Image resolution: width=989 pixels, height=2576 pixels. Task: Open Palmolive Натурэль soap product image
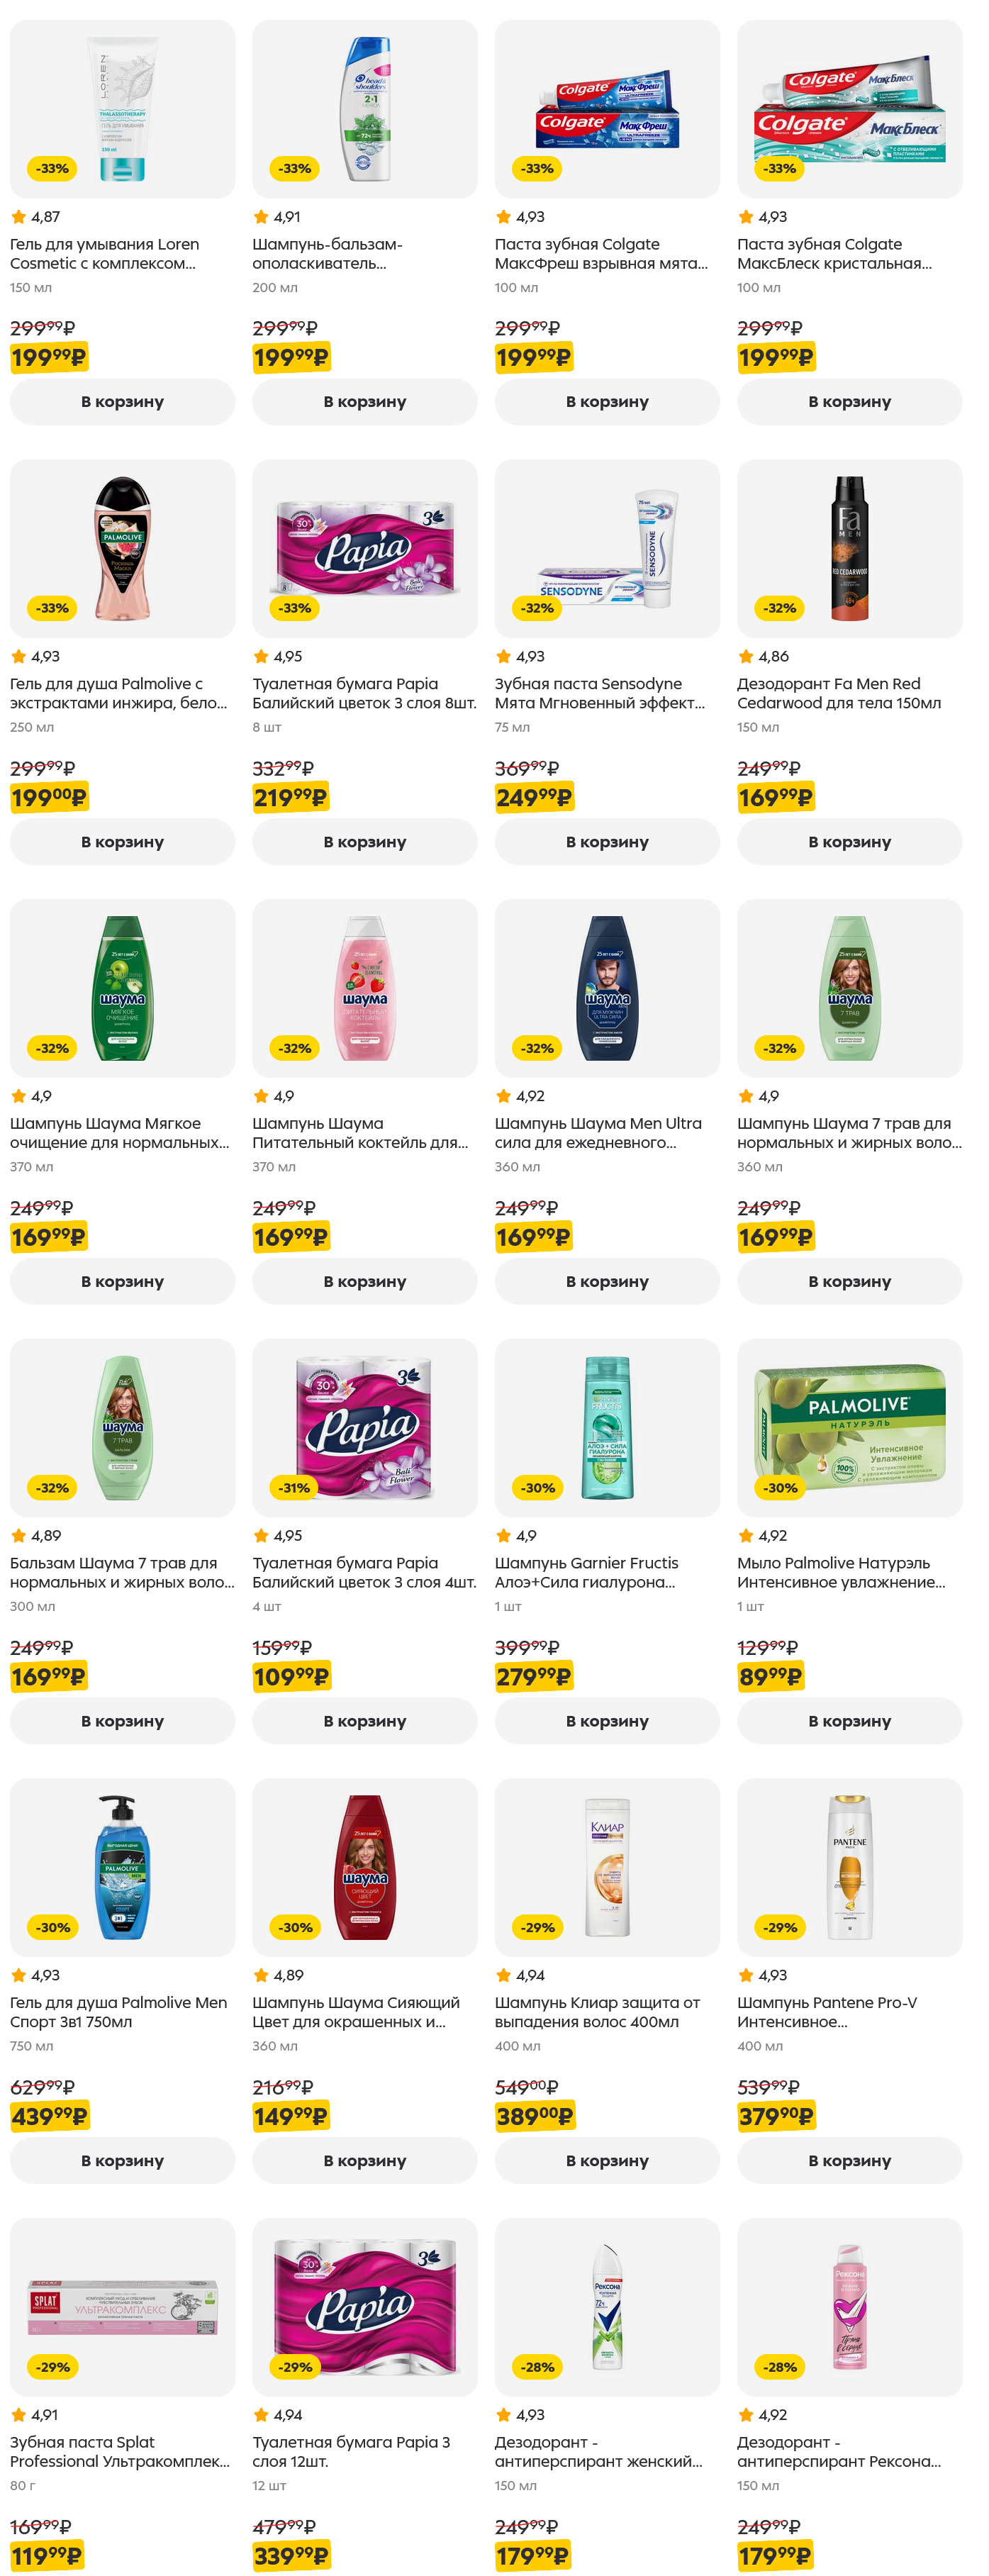tap(849, 1428)
